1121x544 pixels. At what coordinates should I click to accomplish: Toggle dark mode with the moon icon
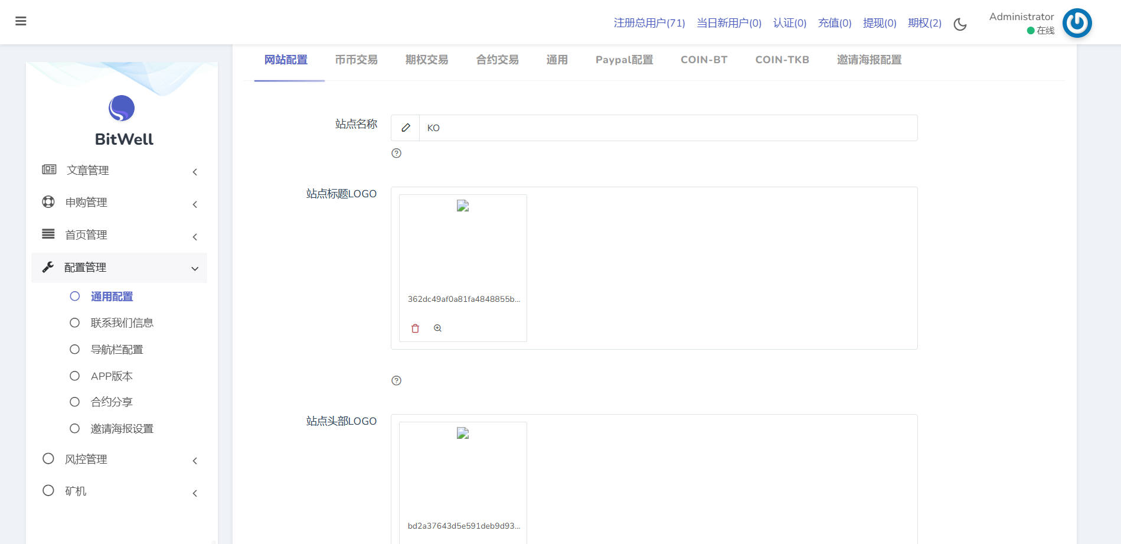[960, 24]
